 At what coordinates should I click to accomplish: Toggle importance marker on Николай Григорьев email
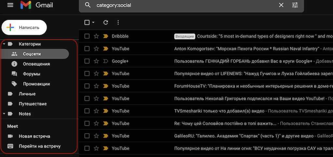[106, 98]
